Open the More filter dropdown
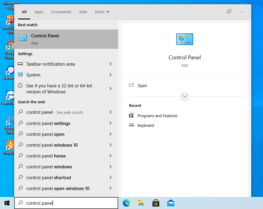 102,12
